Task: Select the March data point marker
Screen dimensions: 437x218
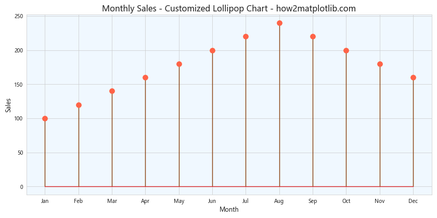Action: click(x=112, y=91)
